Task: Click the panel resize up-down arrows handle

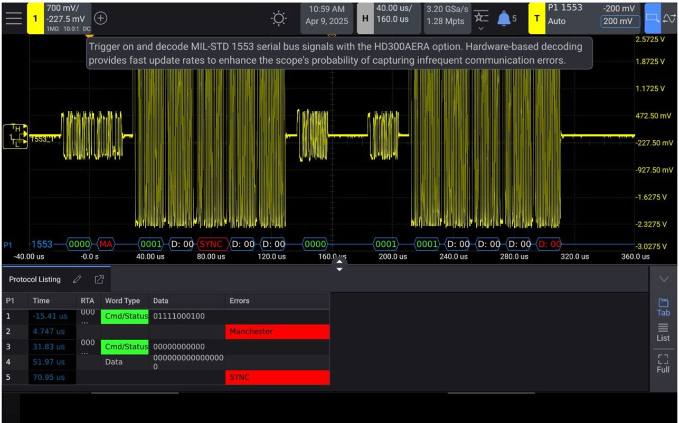Action: click(339, 265)
